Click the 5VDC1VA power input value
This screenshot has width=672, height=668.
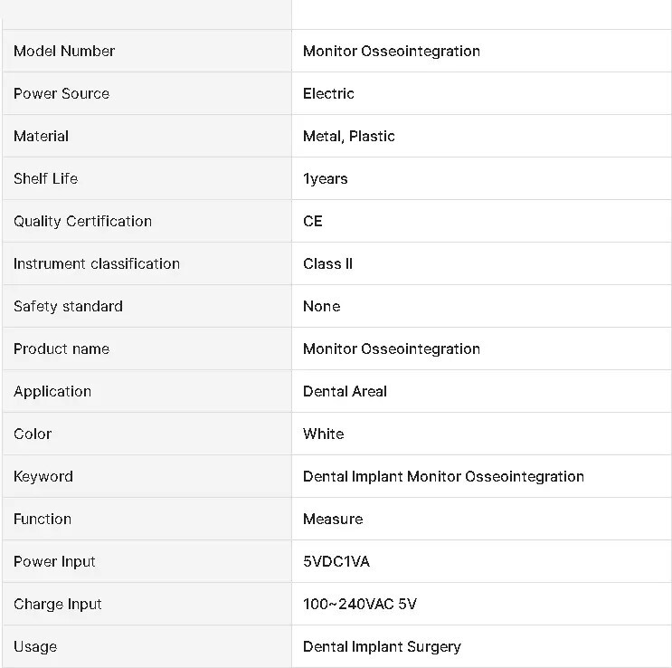click(x=336, y=561)
